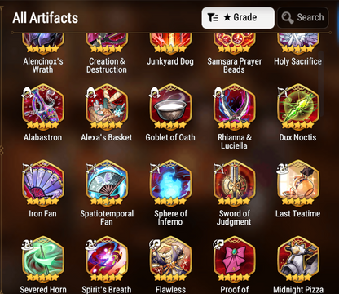Select Sphere of Inferno artifact
The height and width of the screenshot is (294, 339).
point(170,184)
